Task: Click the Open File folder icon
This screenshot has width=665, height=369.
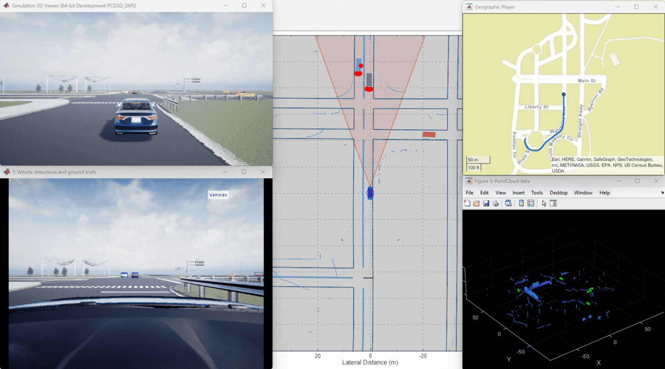Action: [x=477, y=204]
